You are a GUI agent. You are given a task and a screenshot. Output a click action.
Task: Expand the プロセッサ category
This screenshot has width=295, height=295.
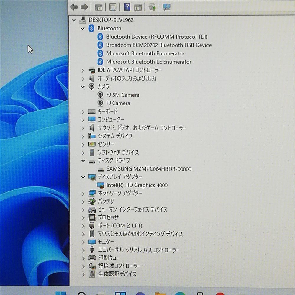click(x=83, y=218)
